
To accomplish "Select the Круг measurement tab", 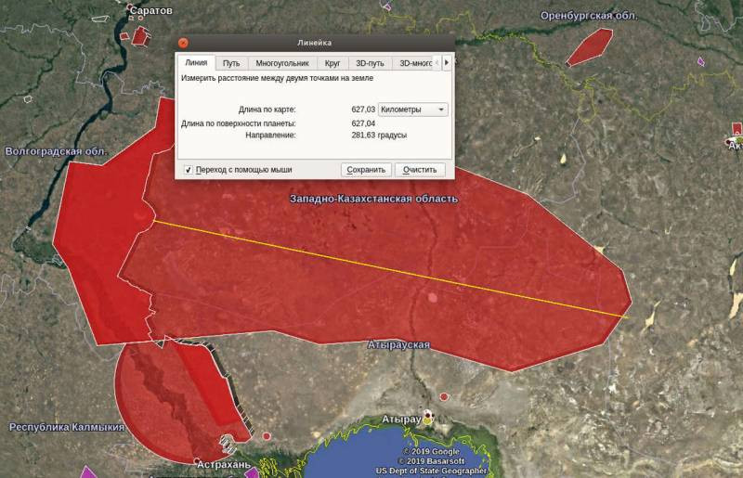I will 332,63.
